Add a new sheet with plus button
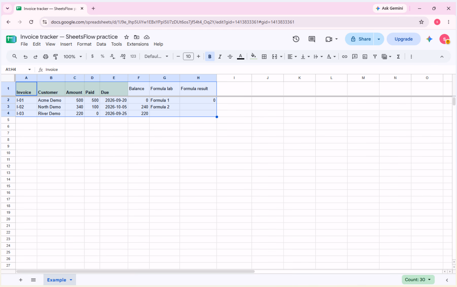This screenshot has height=287, width=457. 21,280
